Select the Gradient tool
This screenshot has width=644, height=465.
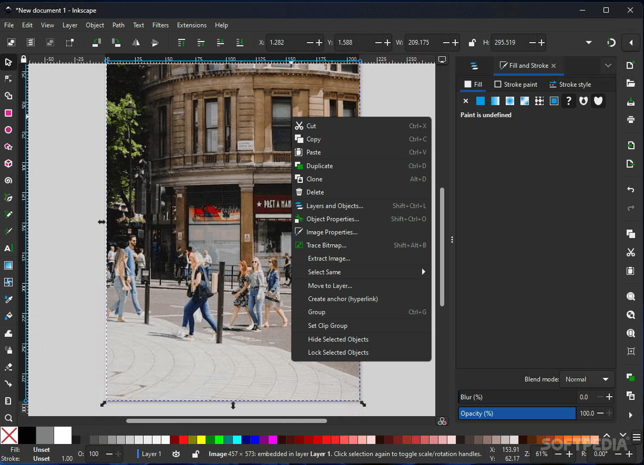(8, 265)
